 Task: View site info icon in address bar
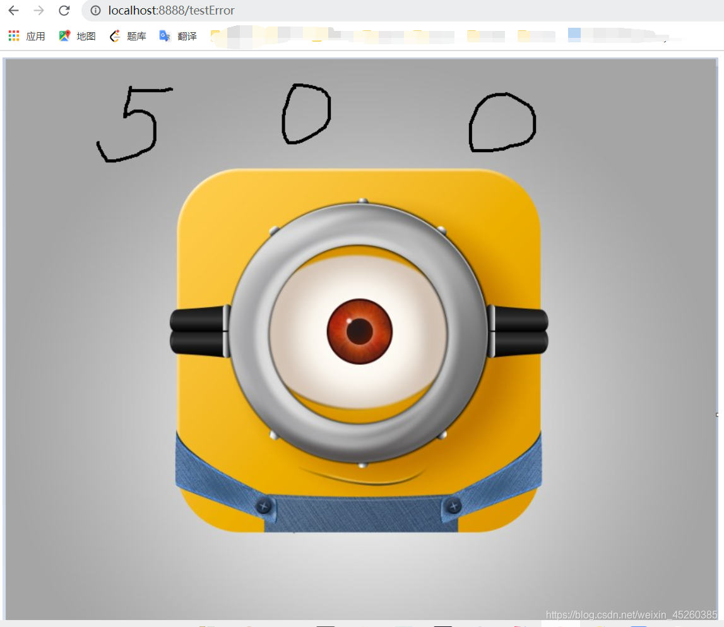95,10
